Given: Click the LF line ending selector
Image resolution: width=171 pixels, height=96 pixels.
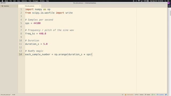Looking at the screenshot, I should 122,95.
